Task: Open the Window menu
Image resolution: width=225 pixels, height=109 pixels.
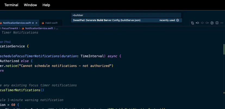Action: [x=30, y=5]
